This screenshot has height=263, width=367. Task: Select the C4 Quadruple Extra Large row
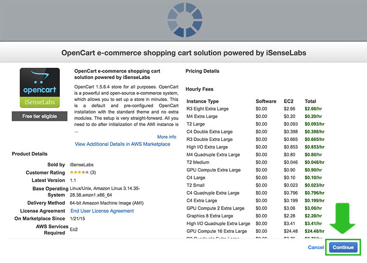256,193
